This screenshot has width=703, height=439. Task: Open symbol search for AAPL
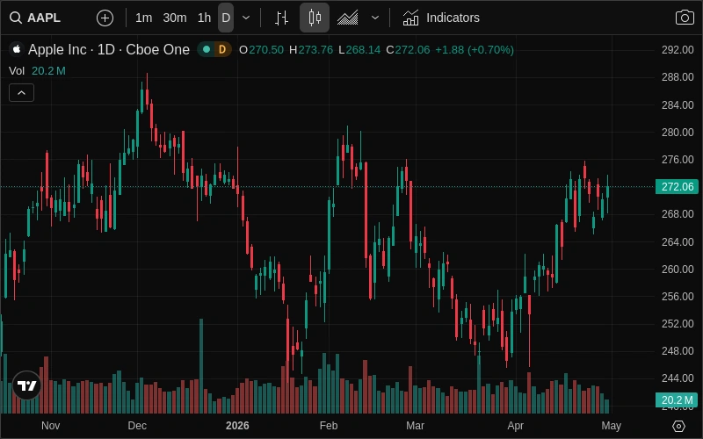35,18
